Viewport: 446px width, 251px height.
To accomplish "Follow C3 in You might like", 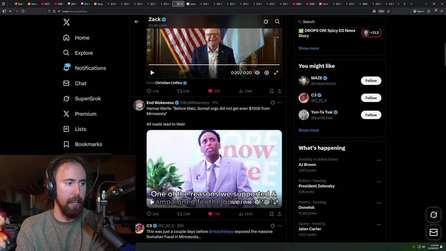I will (371, 98).
